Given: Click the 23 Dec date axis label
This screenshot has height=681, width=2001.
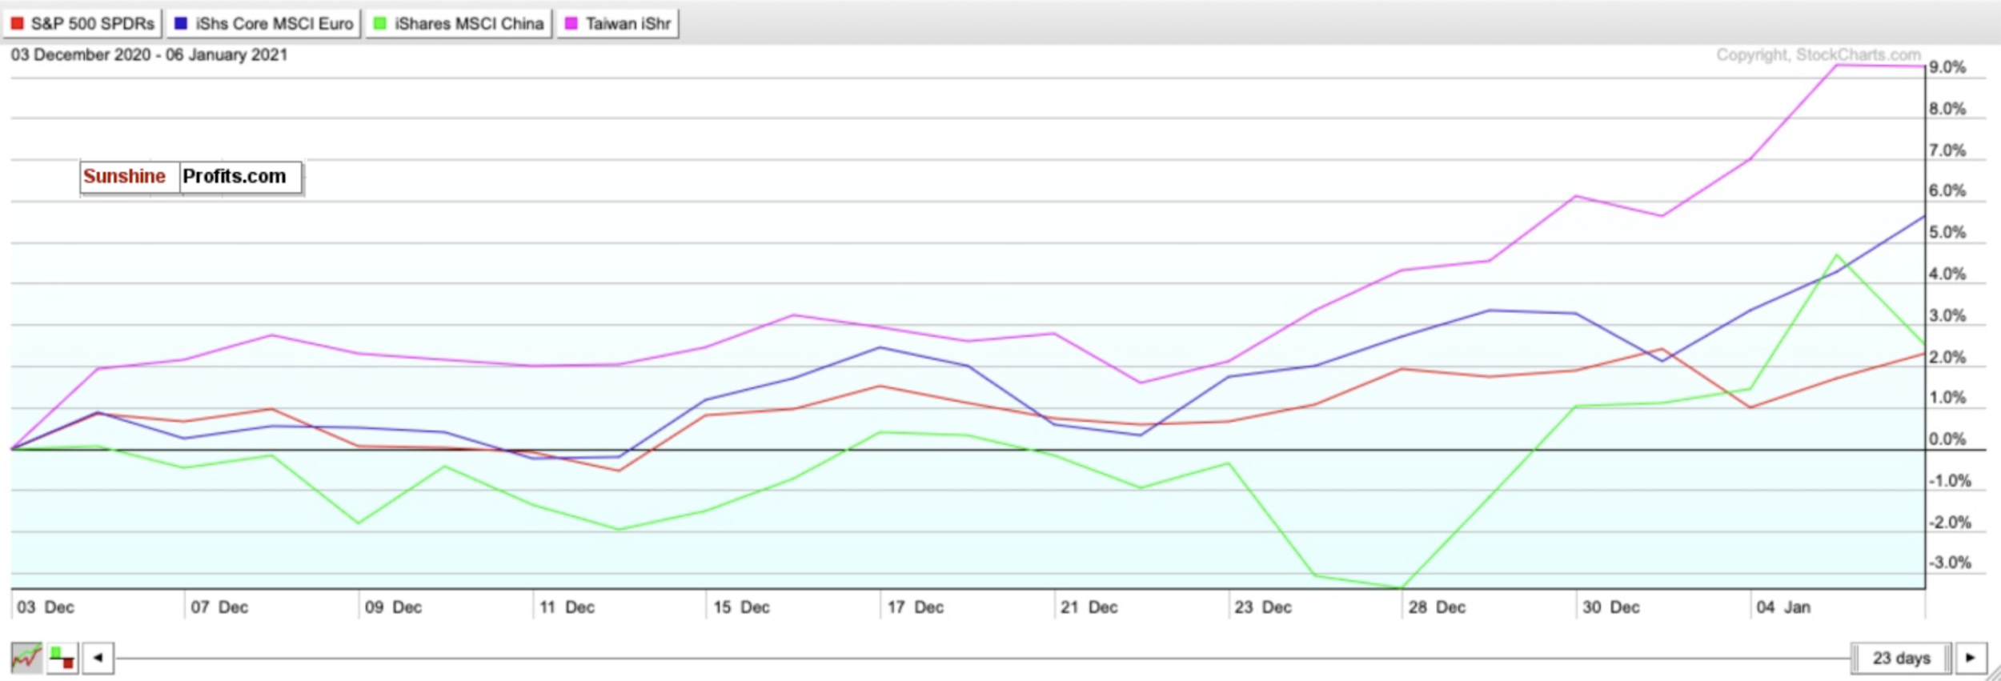Looking at the screenshot, I should pos(1263,607).
